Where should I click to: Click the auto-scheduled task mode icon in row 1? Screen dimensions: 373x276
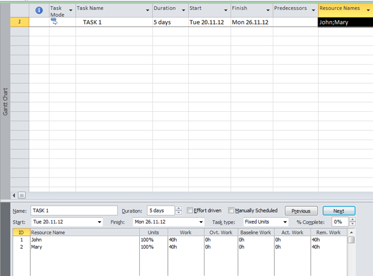tap(54, 22)
